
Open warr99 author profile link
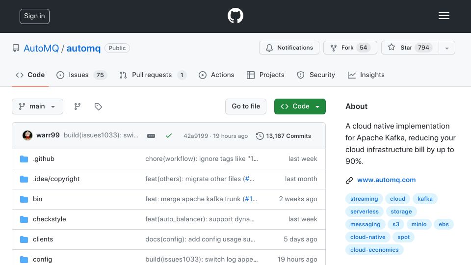tap(48, 135)
